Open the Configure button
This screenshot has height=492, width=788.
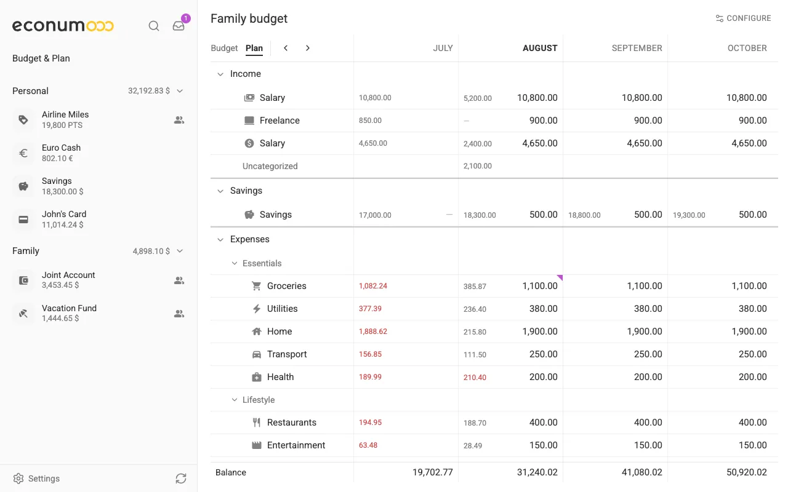(x=743, y=18)
